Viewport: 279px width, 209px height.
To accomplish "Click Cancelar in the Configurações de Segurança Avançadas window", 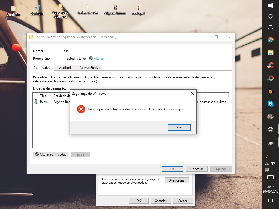I will click(x=197, y=169).
